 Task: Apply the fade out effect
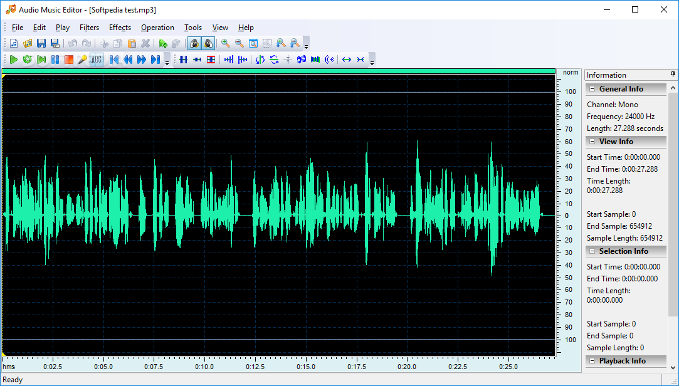point(243,60)
